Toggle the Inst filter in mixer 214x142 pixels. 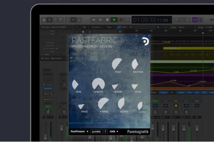pos(189,92)
